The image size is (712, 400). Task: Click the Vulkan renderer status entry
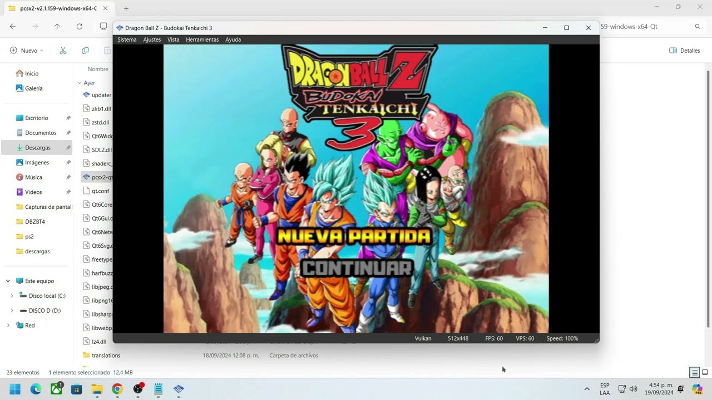pos(423,338)
